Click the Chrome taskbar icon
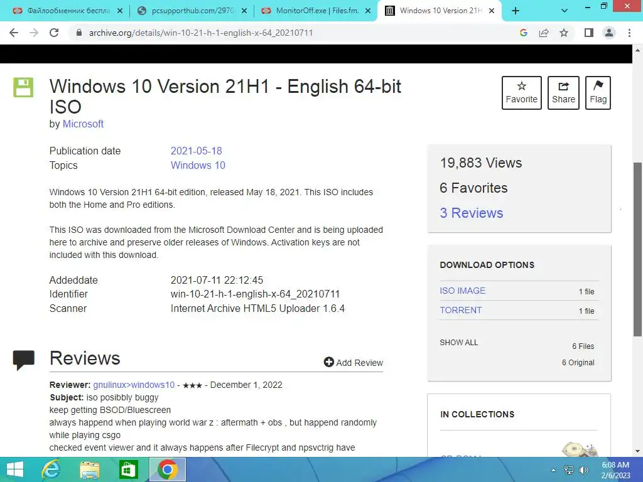 point(167,469)
